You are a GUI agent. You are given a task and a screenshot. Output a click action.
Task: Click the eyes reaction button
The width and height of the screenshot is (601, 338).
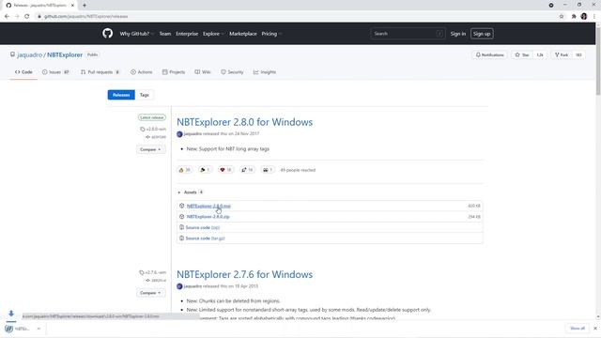[268, 170]
